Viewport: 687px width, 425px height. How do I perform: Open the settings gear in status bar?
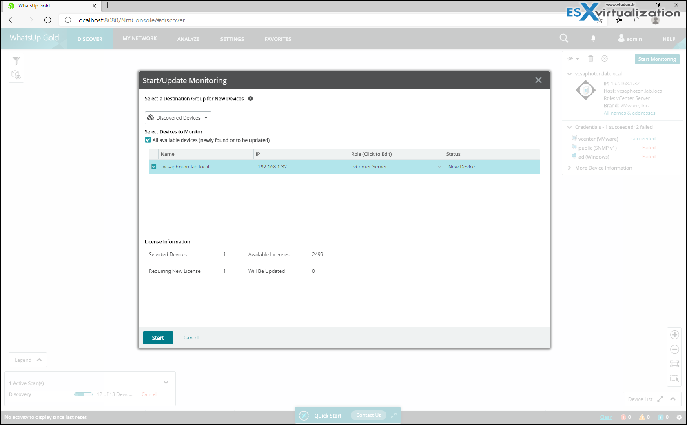pos(679,417)
